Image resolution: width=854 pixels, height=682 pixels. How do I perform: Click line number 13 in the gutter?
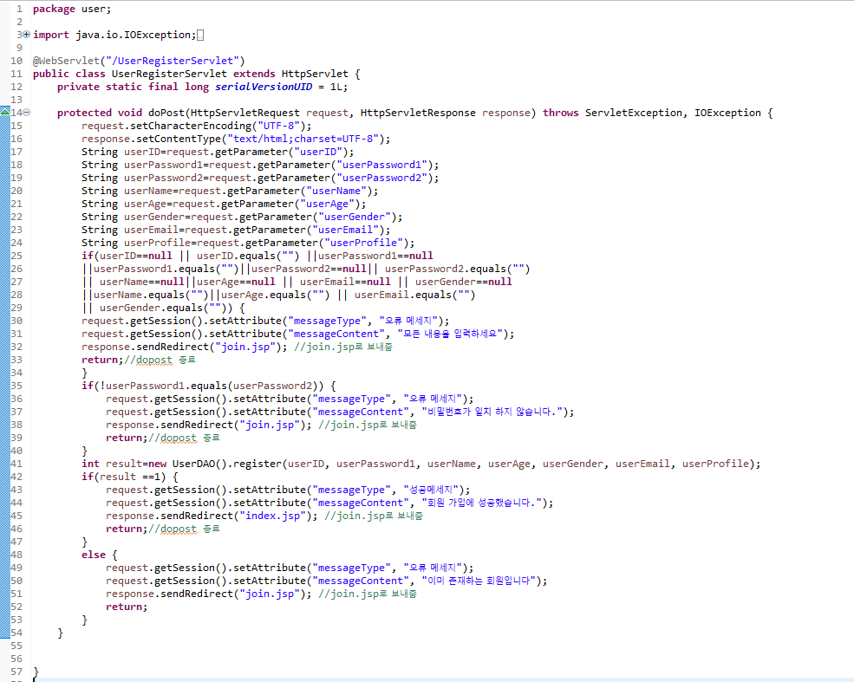coord(16,101)
